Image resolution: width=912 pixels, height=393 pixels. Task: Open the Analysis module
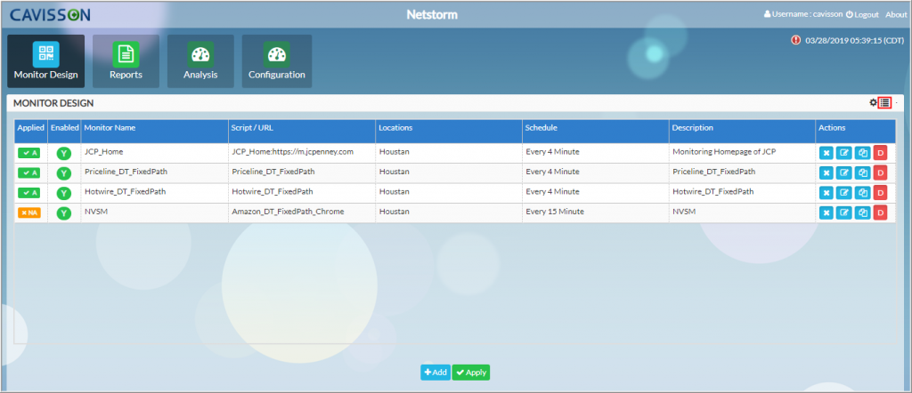coord(200,61)
